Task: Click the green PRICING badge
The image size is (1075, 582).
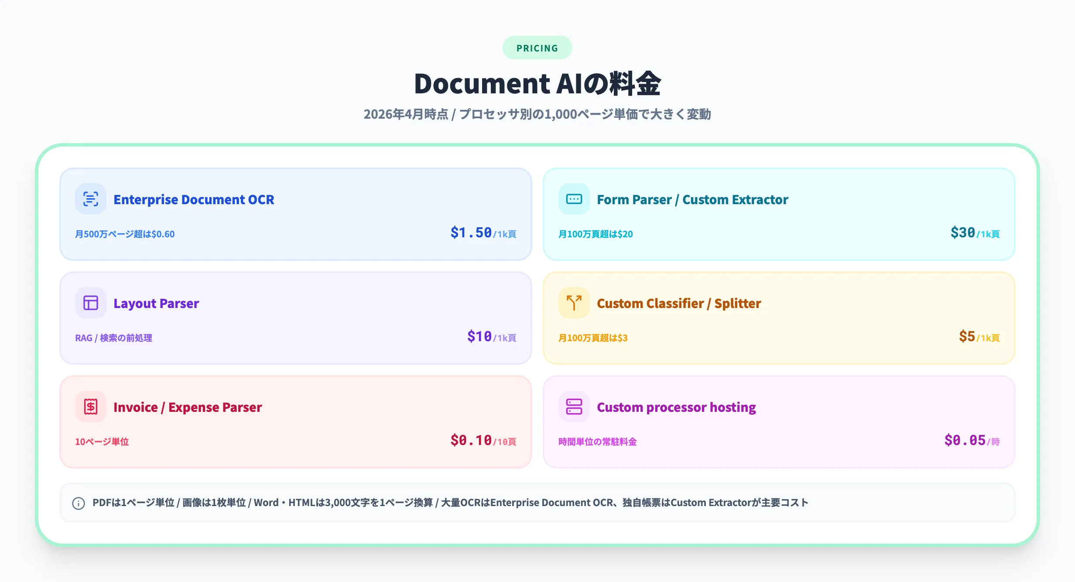Action: pos(537,48)
